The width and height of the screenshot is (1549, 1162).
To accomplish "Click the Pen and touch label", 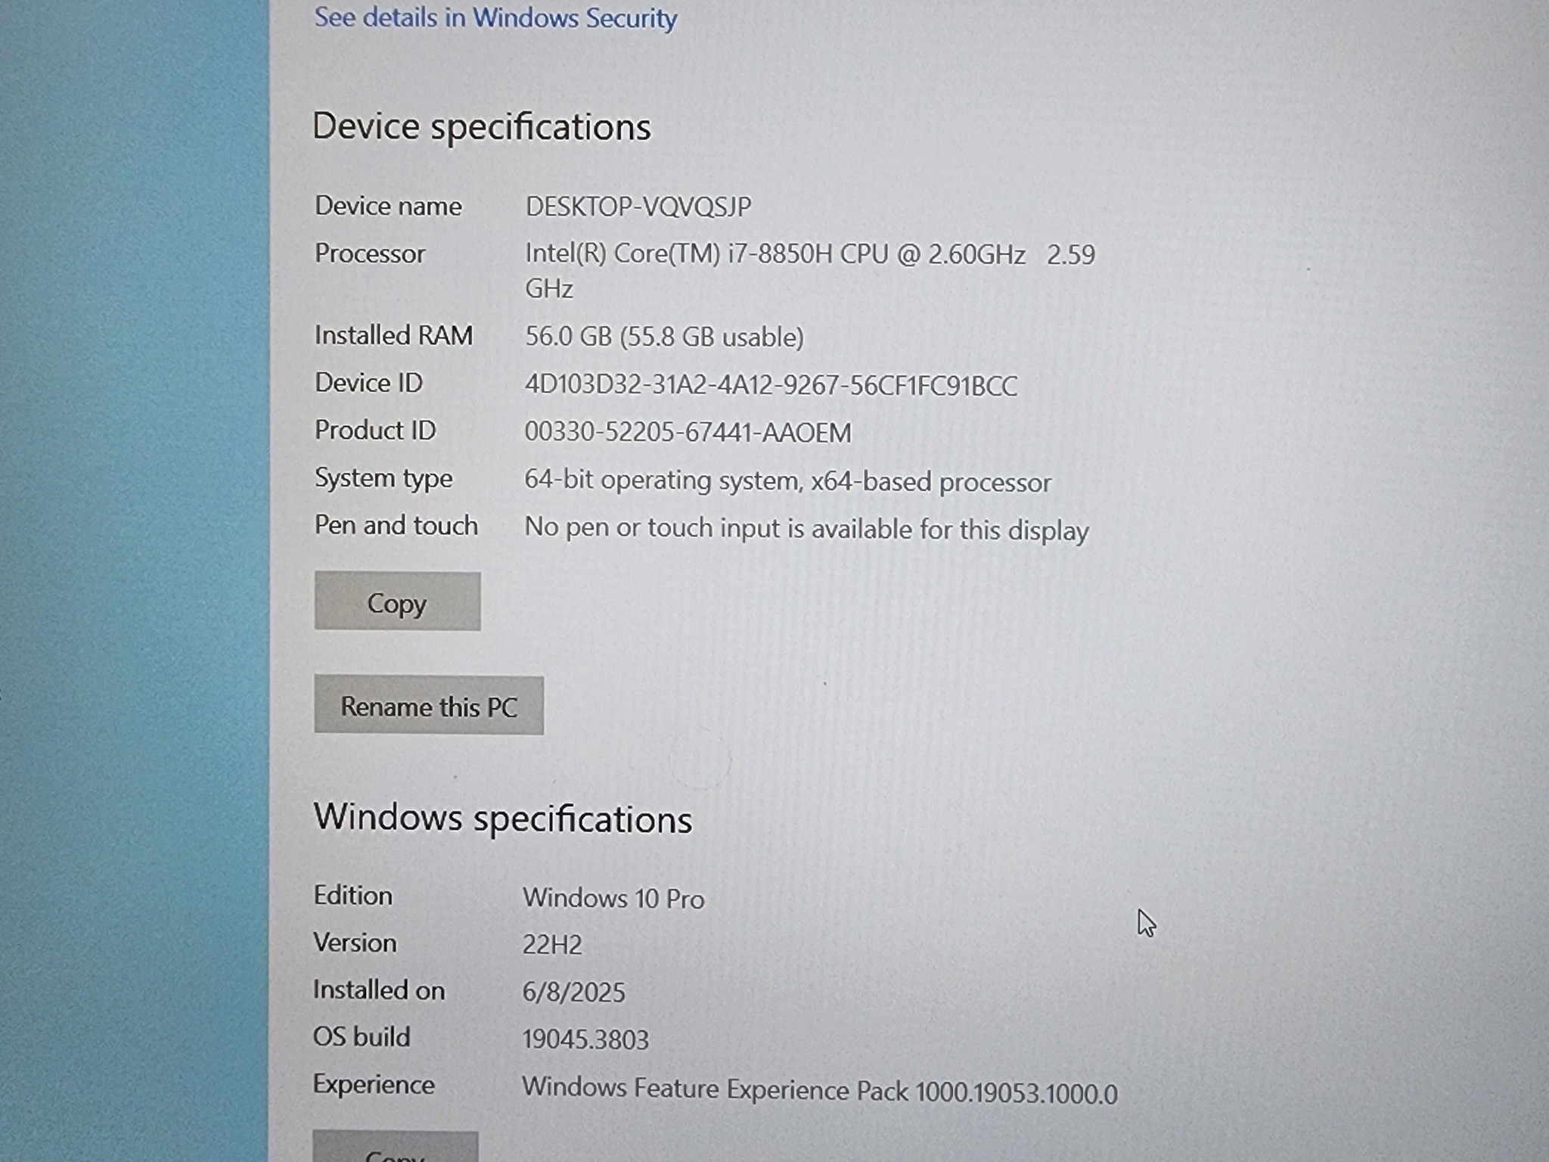I will [x=396, y=525].
